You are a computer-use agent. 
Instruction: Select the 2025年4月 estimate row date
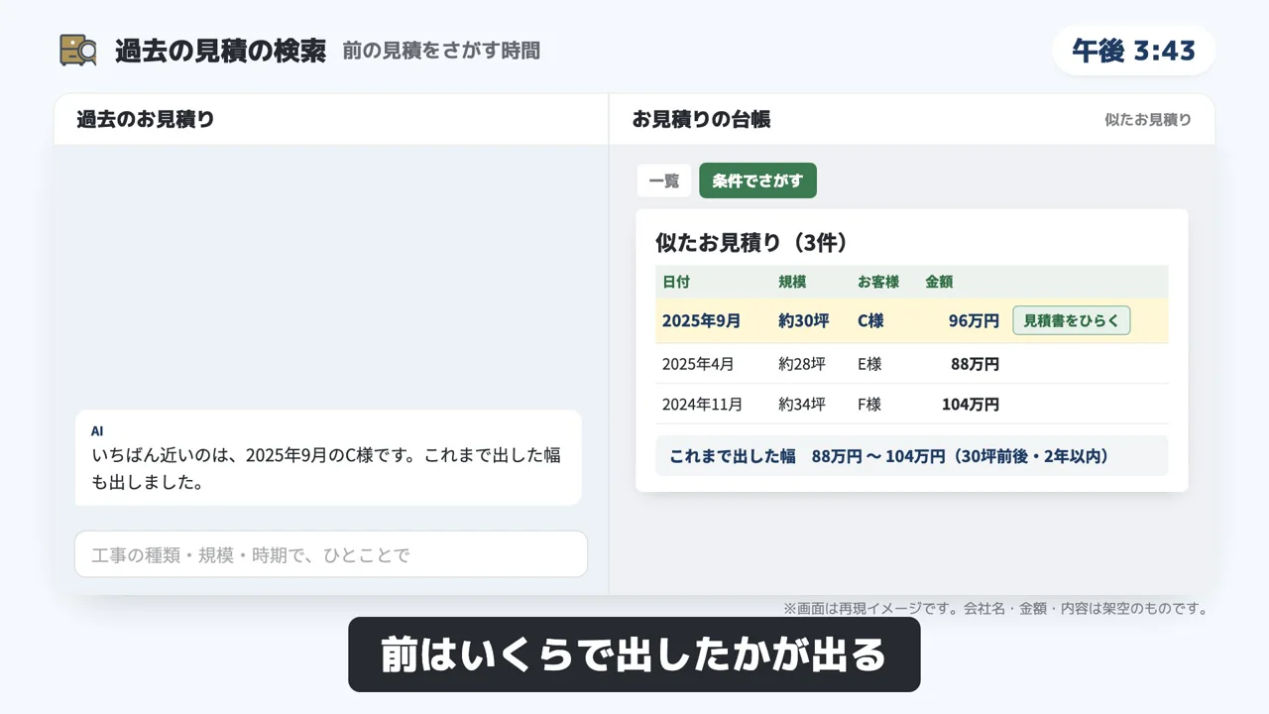(x=698, y=364)
